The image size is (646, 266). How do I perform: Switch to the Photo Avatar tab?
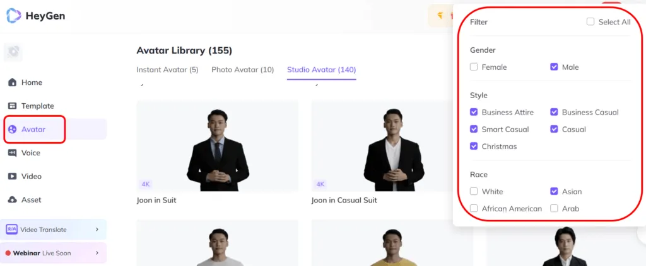(x=242, y=70)
